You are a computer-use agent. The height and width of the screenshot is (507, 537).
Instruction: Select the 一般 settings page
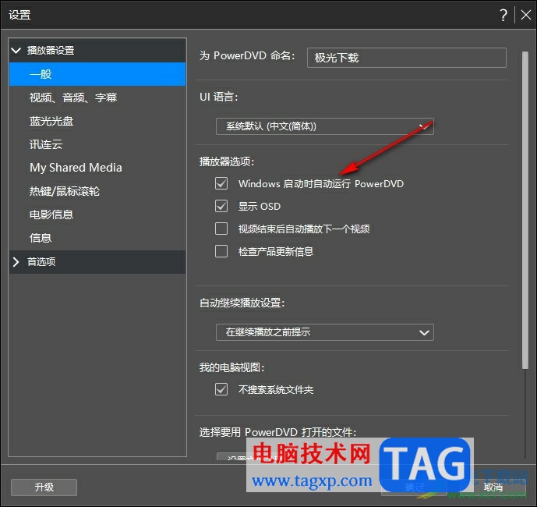(97, 74)
